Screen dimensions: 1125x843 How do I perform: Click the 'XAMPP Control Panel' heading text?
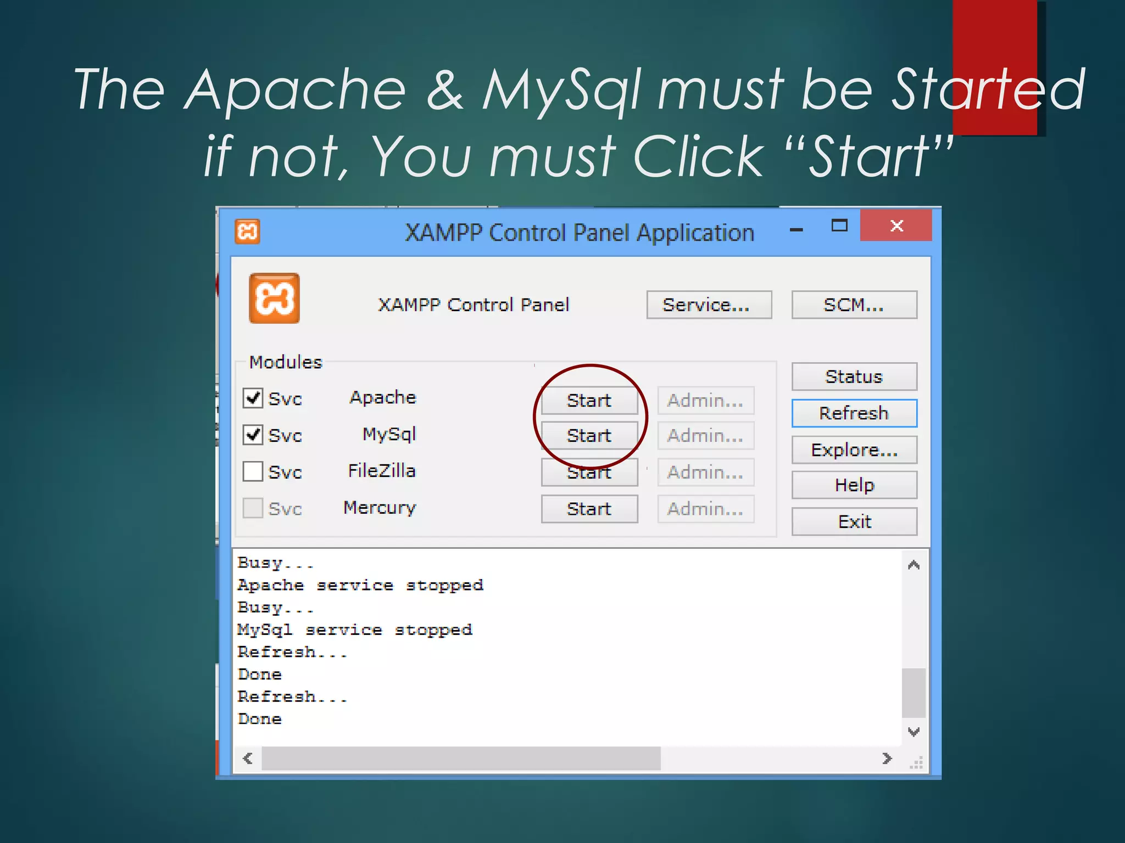474,305
